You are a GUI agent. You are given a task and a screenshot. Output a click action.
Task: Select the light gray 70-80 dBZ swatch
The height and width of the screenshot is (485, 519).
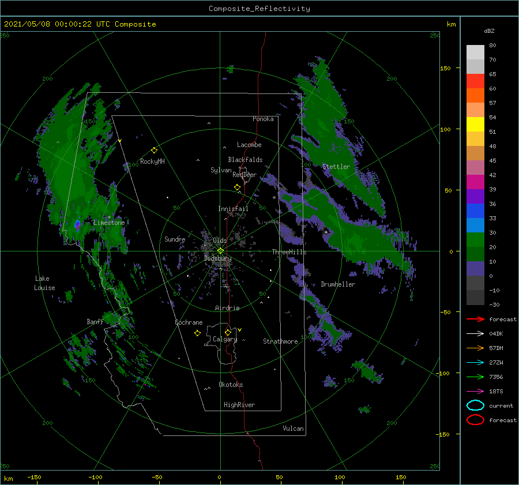[475, 52]
